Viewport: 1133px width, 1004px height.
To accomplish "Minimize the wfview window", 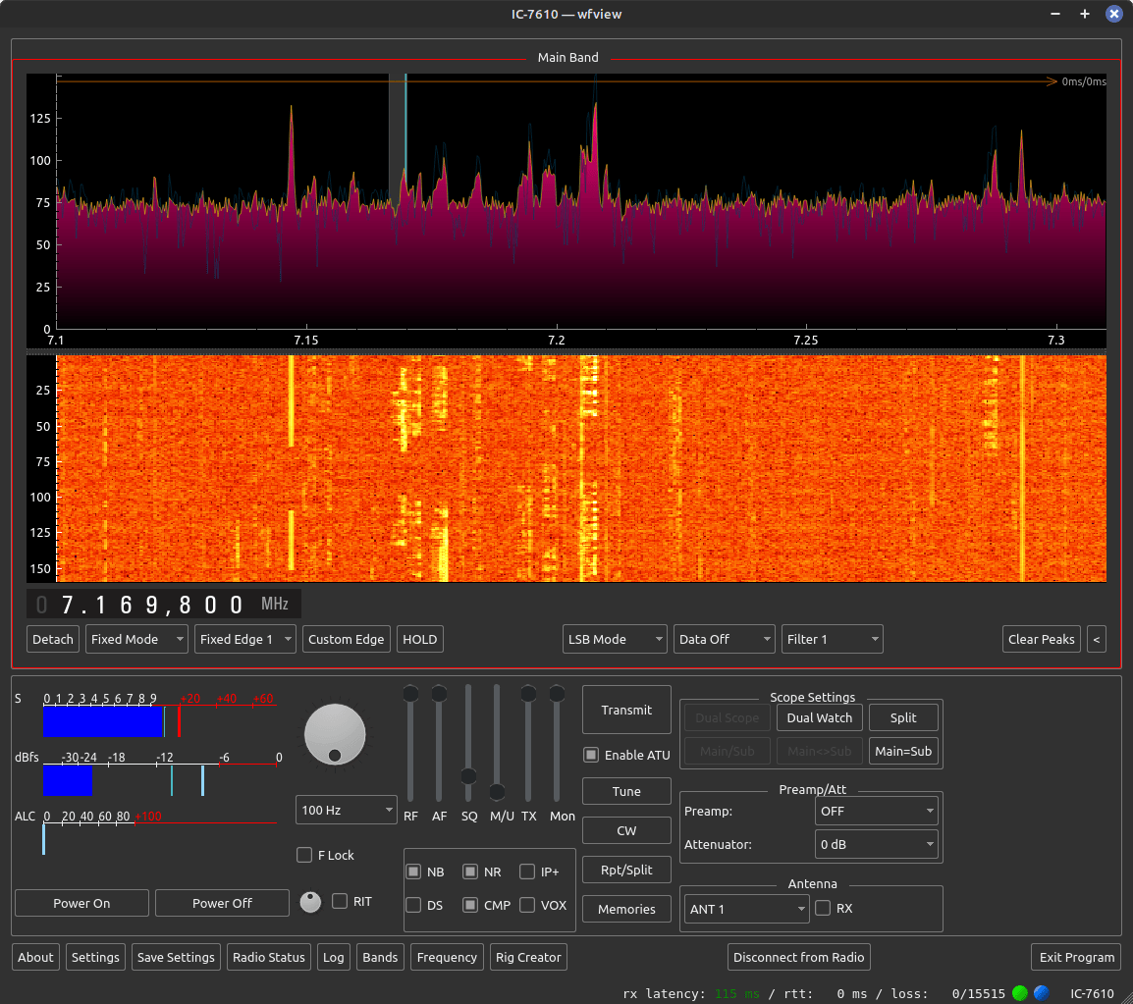I will pyautogui.click(x=1055, y=14).
